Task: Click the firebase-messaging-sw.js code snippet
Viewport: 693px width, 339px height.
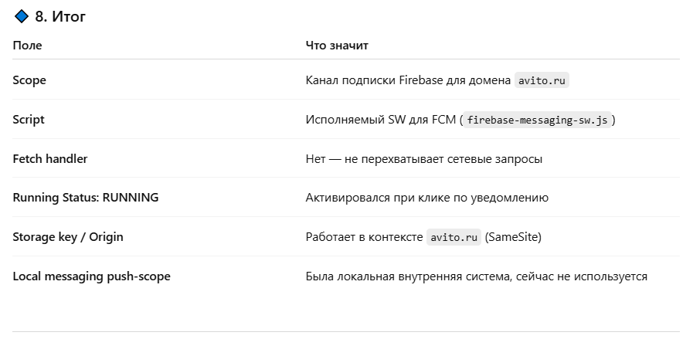Action: coord(537,120)
